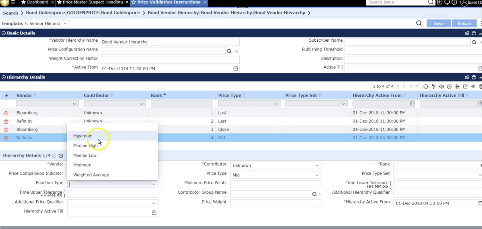Click the search magnifier beside Save button

(419, 23)
